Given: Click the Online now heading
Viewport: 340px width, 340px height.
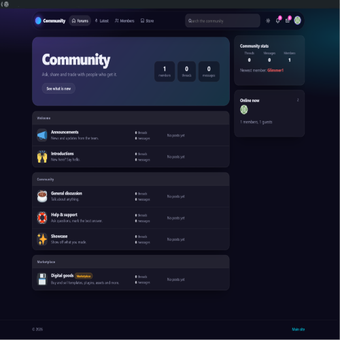Looking at the screenshot, I should coord(250,101).
